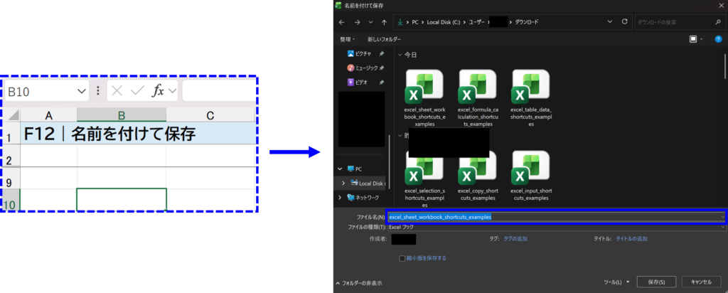The width and height of the screenshot is (728, 293).
Task: Refresh the folder view
Action: (x=624, y=21)
